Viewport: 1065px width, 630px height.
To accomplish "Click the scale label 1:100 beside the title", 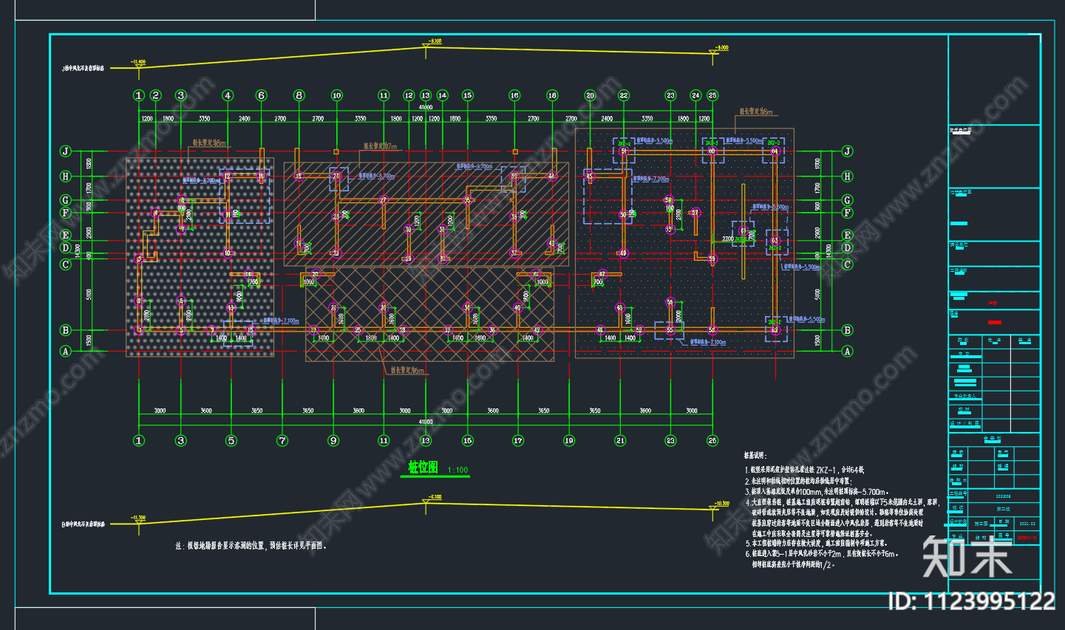I will 457,470.
